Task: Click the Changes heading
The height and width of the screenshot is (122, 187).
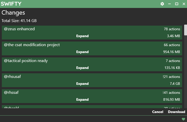Action: 13,13
